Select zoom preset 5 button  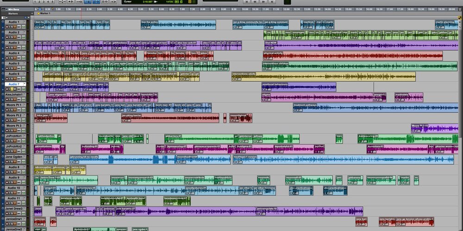(52, 2)
